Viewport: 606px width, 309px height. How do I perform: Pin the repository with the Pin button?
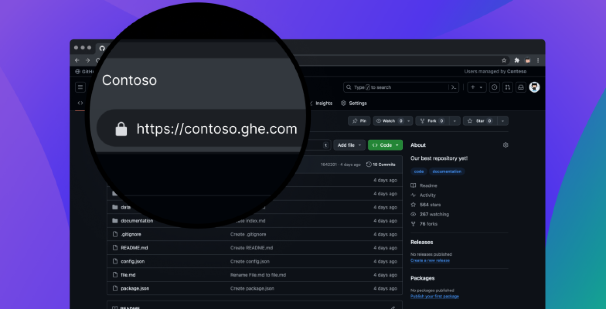point(359,121)
